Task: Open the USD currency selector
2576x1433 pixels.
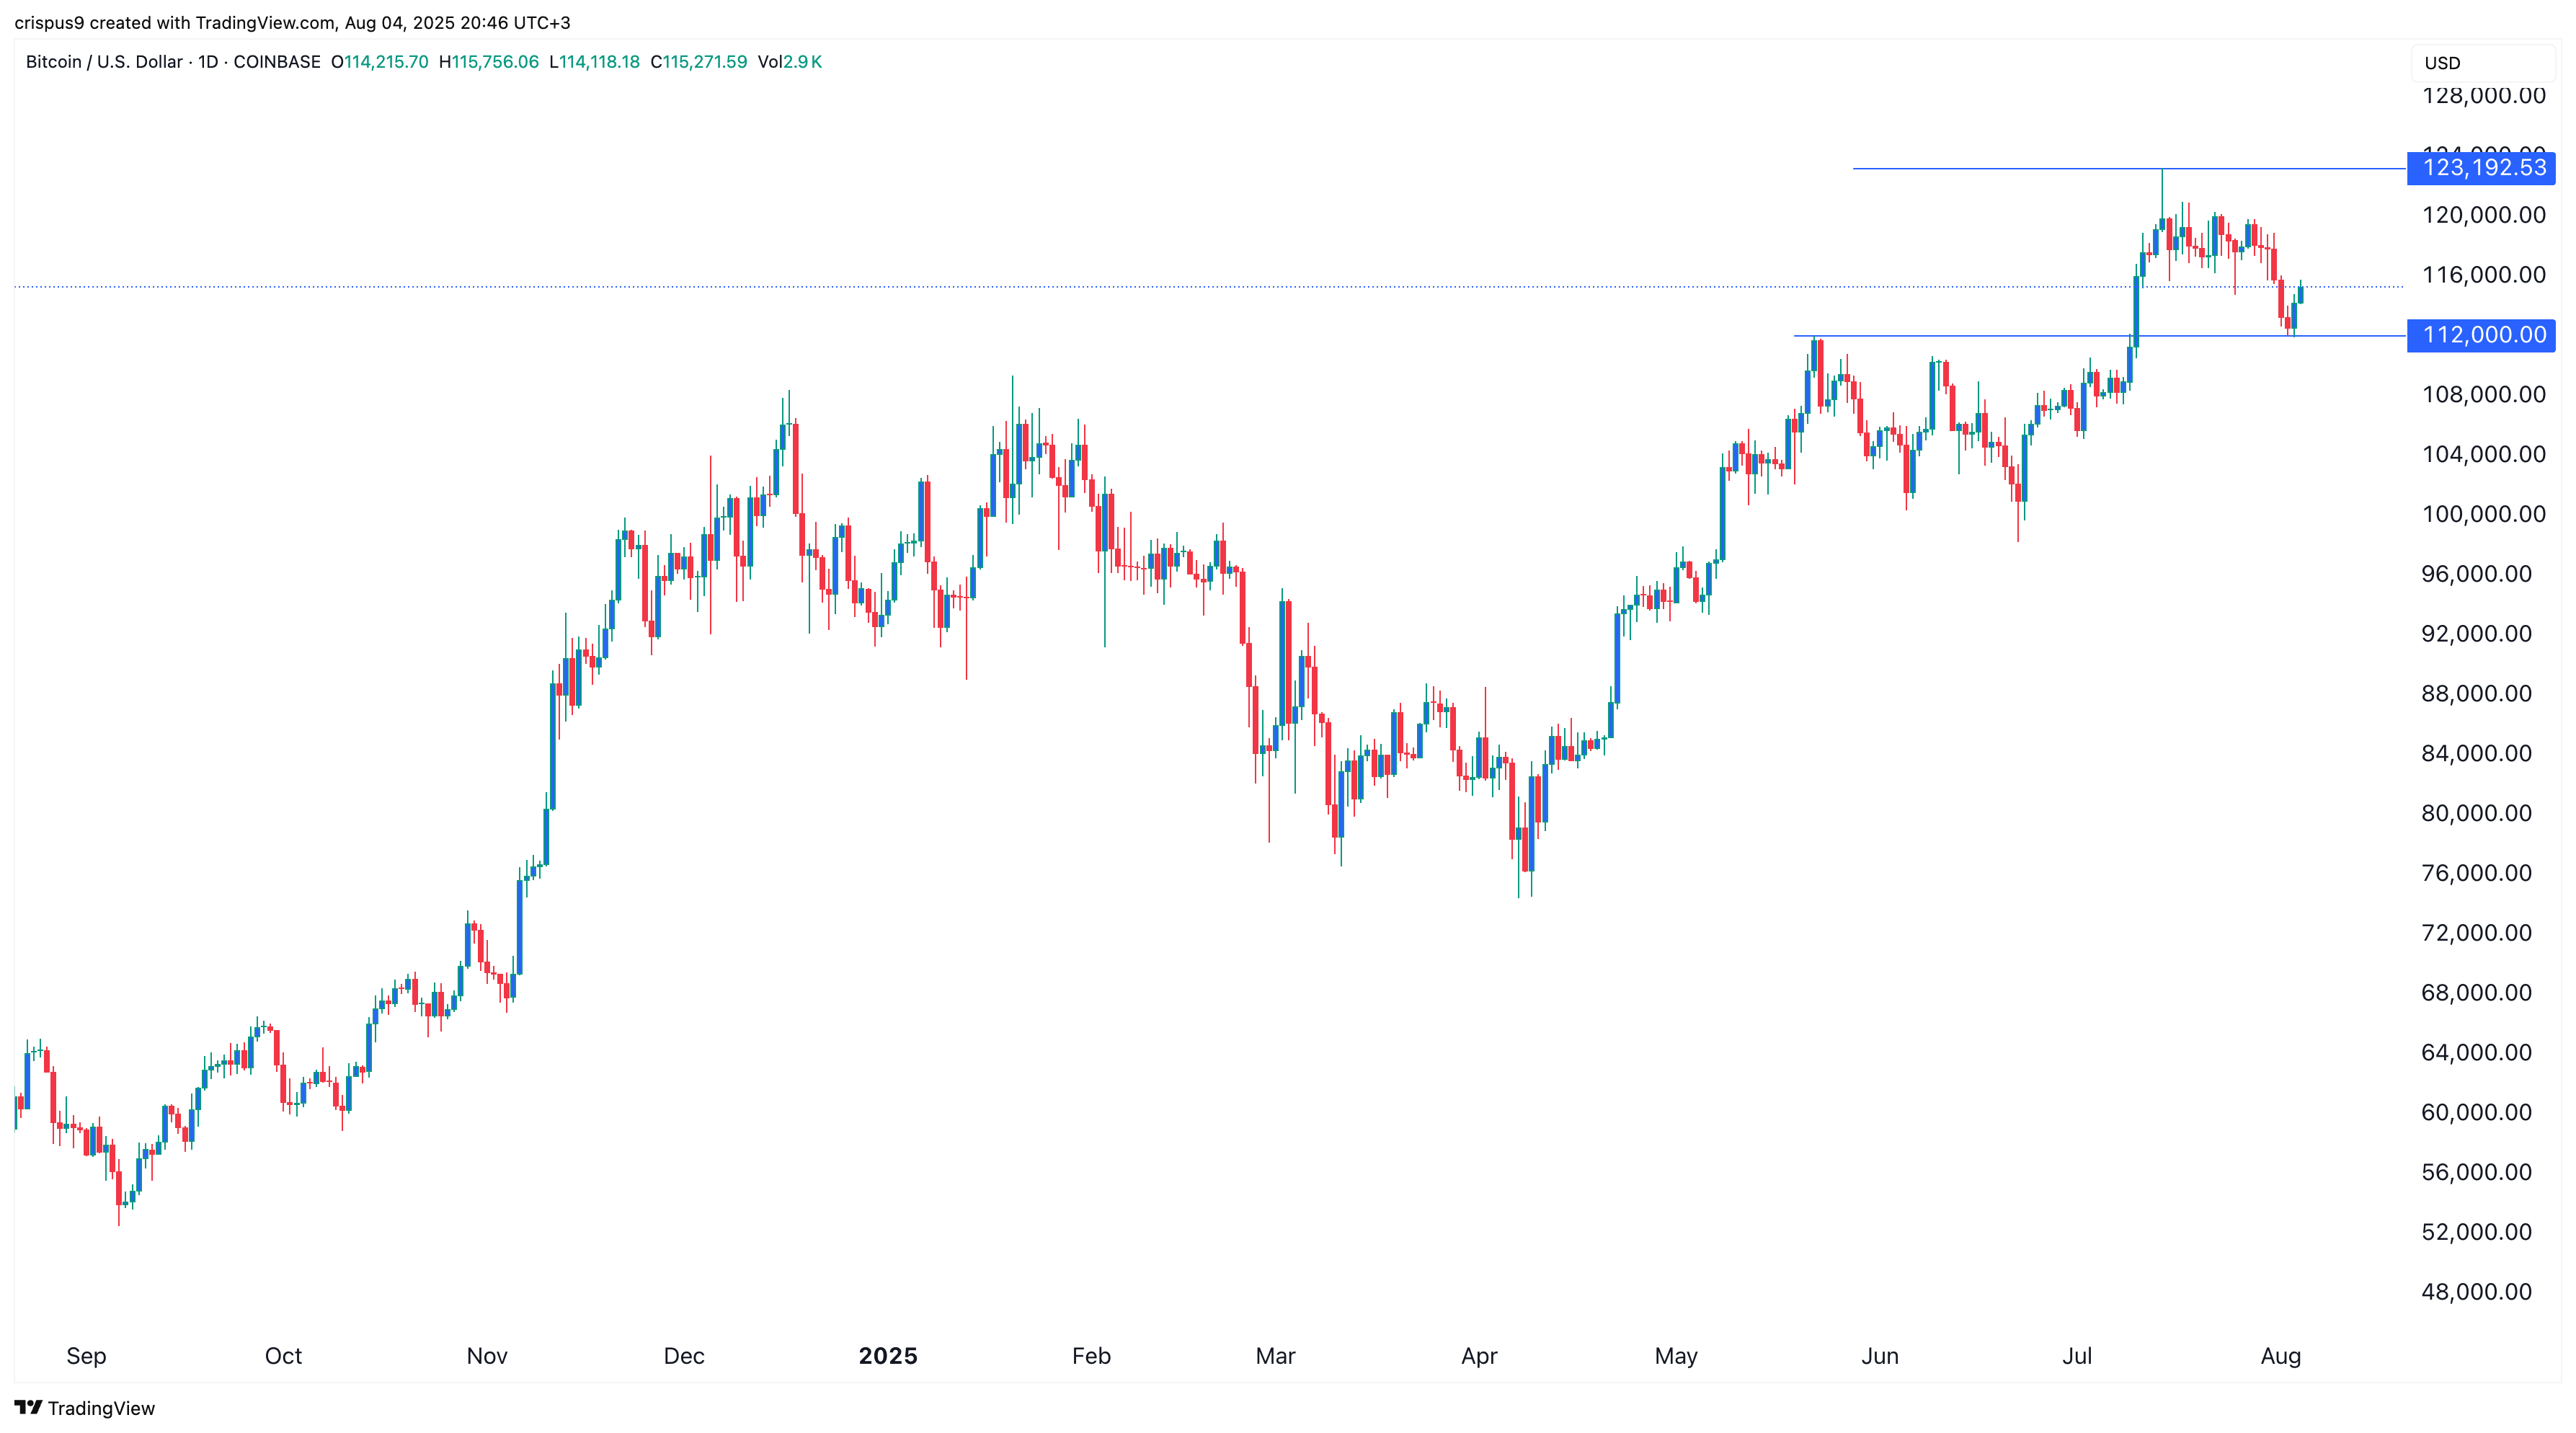Action: click(2441, 63)
